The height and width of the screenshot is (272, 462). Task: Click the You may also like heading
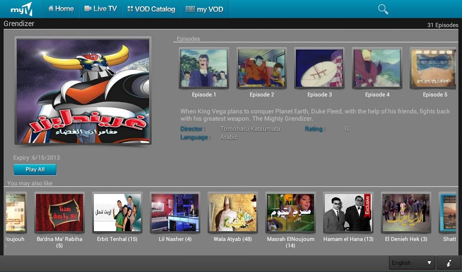click(30, 183)
